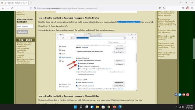
Task: Open the MajorGeeks YouTube icon
Action: tap(184, 95)
